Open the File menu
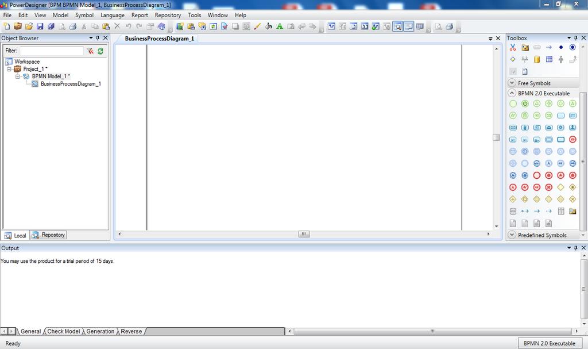The width and height of the screenshot is (588, 349). (x=7, y=15)
